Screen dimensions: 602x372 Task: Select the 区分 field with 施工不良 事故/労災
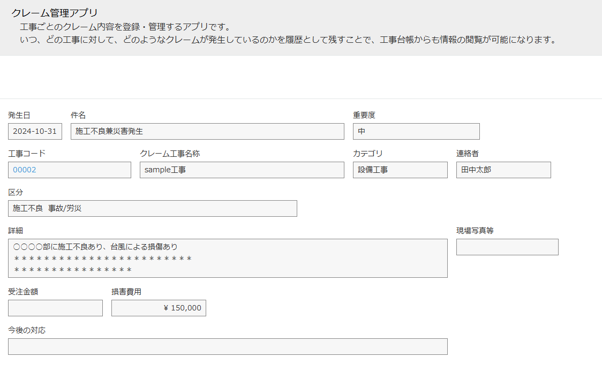point(153,208)
